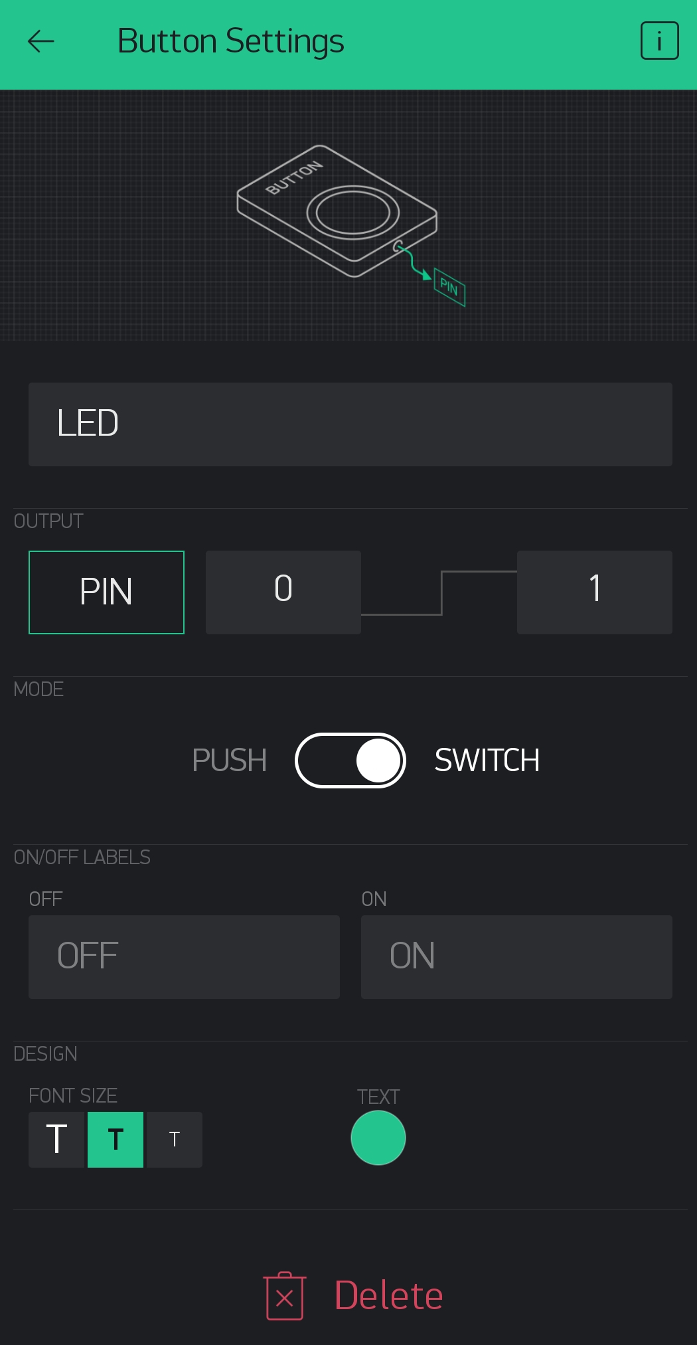Choose SWITCH mode label
The width and height of the screenshot is (697, 1345).
pos(487,761)
